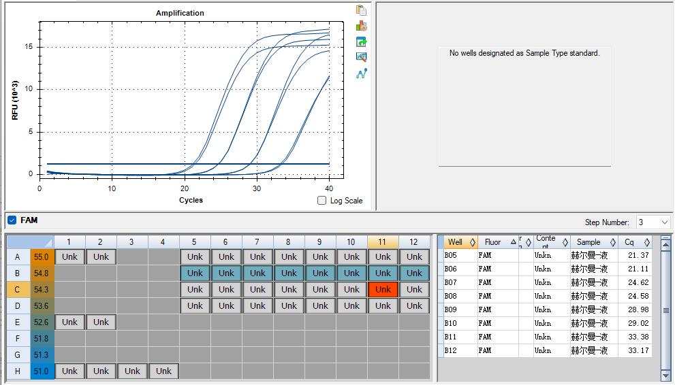Select well B5 Unk
The width and height of the screenshot is (675, 385).
(x=195, y=273)
